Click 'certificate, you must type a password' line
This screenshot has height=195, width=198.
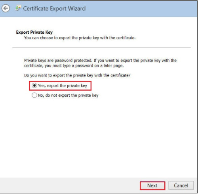pos(74,66)
